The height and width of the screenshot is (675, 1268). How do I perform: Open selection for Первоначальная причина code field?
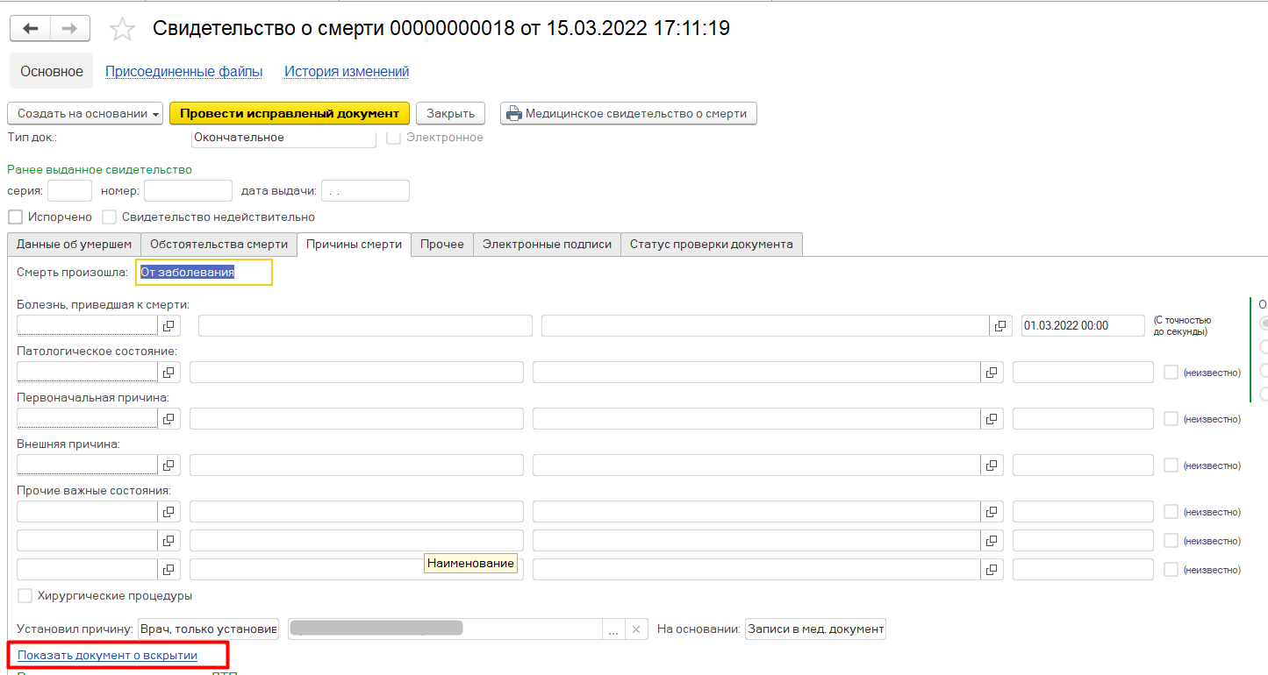coord(169,418)
